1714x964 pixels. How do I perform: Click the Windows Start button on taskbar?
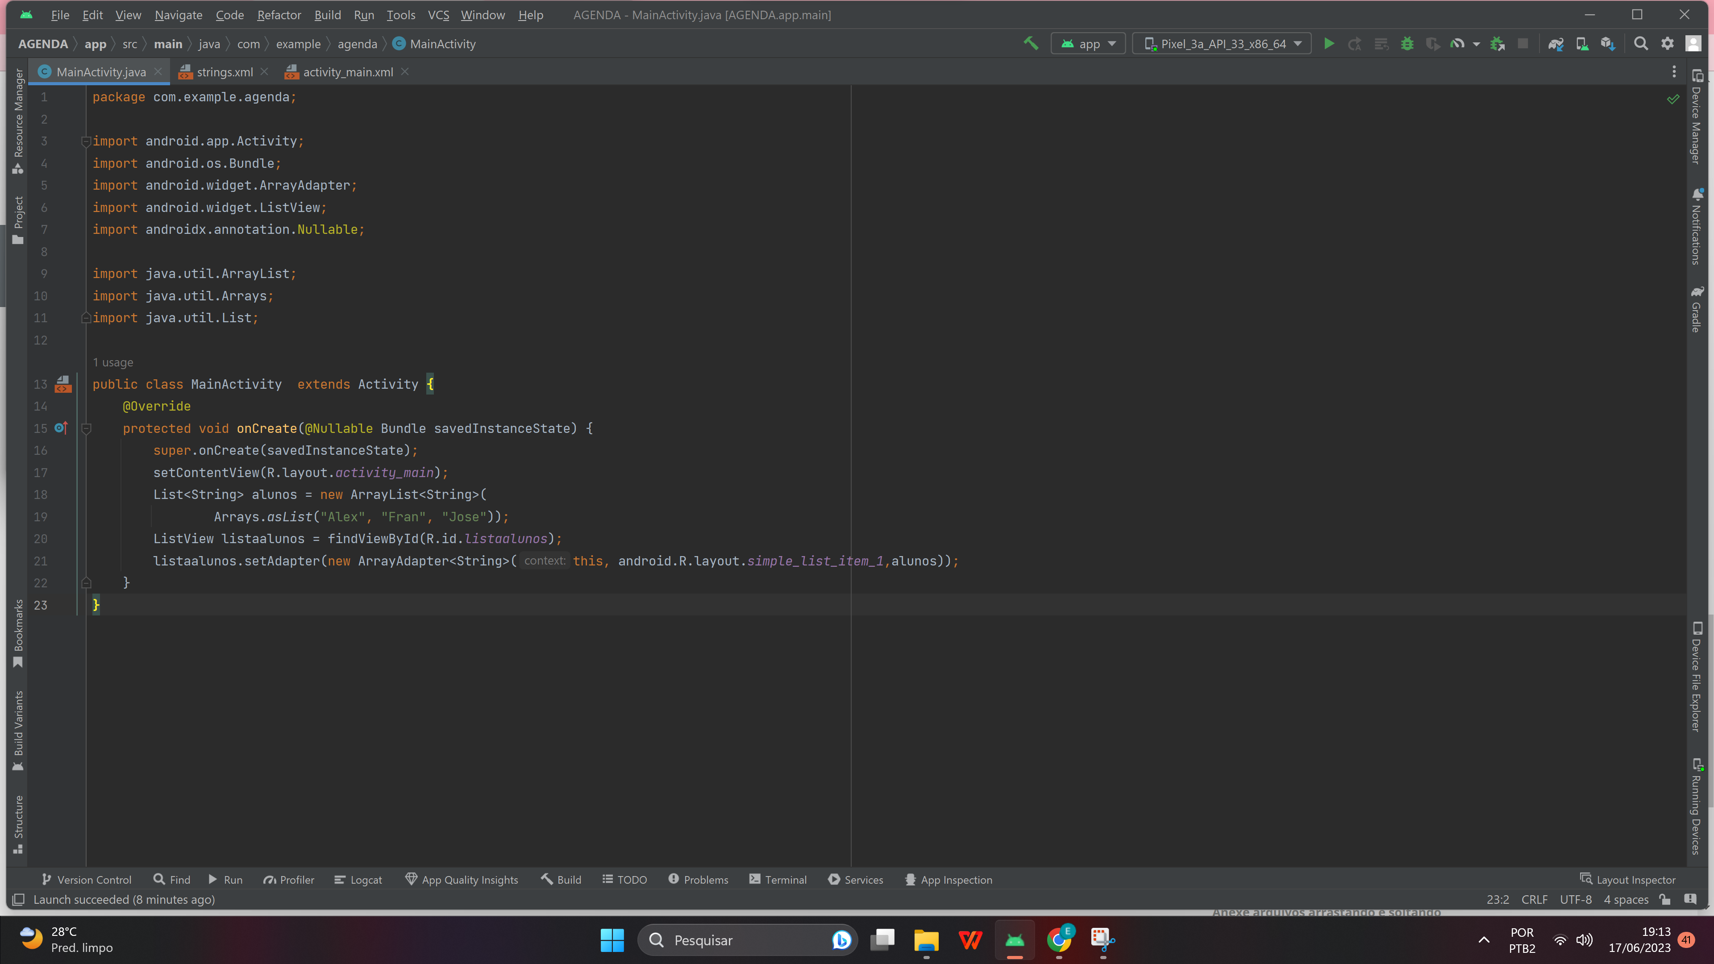(612, 940)
